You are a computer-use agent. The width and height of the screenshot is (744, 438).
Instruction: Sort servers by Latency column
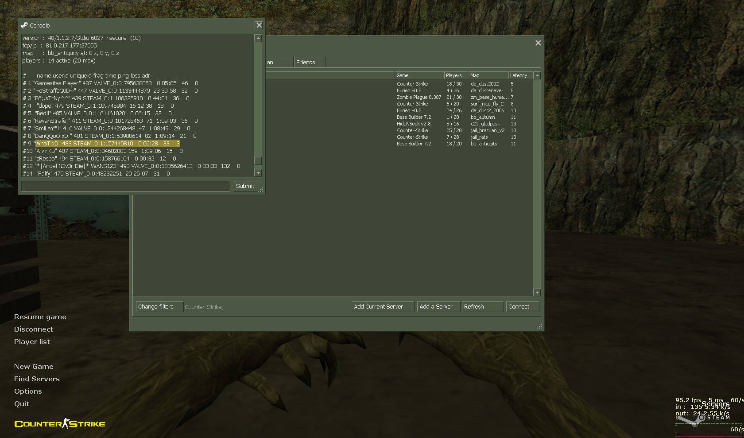(x=520, y=76)
